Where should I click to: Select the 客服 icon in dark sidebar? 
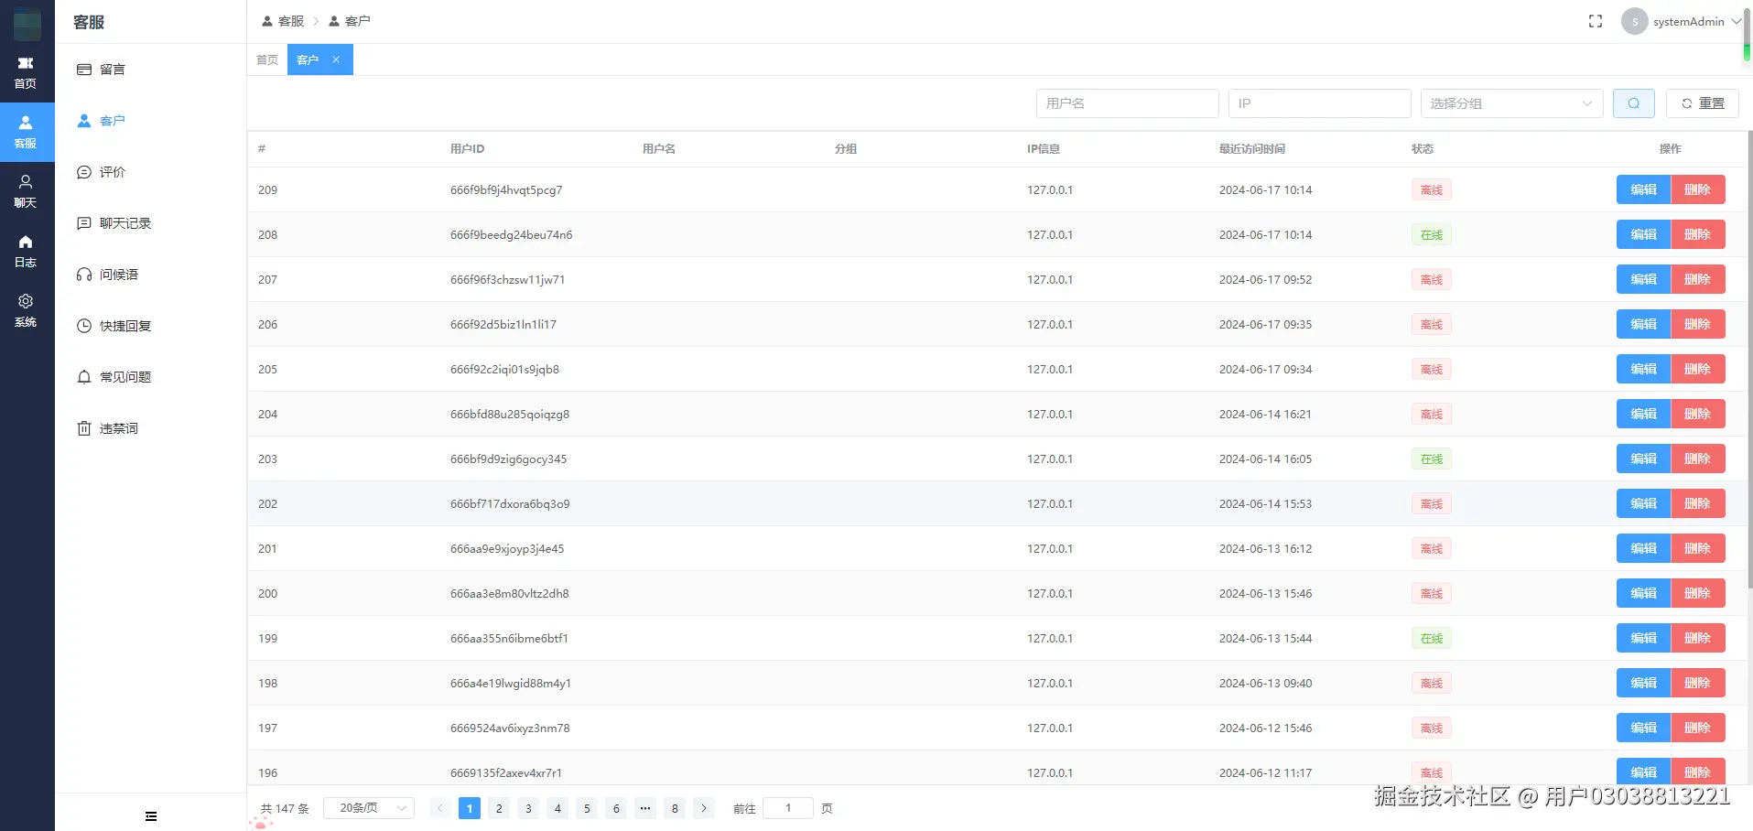[x=26, y=132]
